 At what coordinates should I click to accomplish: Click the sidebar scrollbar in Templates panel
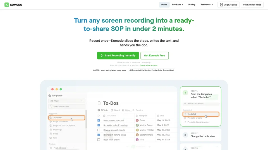click(x=86, y=119)
